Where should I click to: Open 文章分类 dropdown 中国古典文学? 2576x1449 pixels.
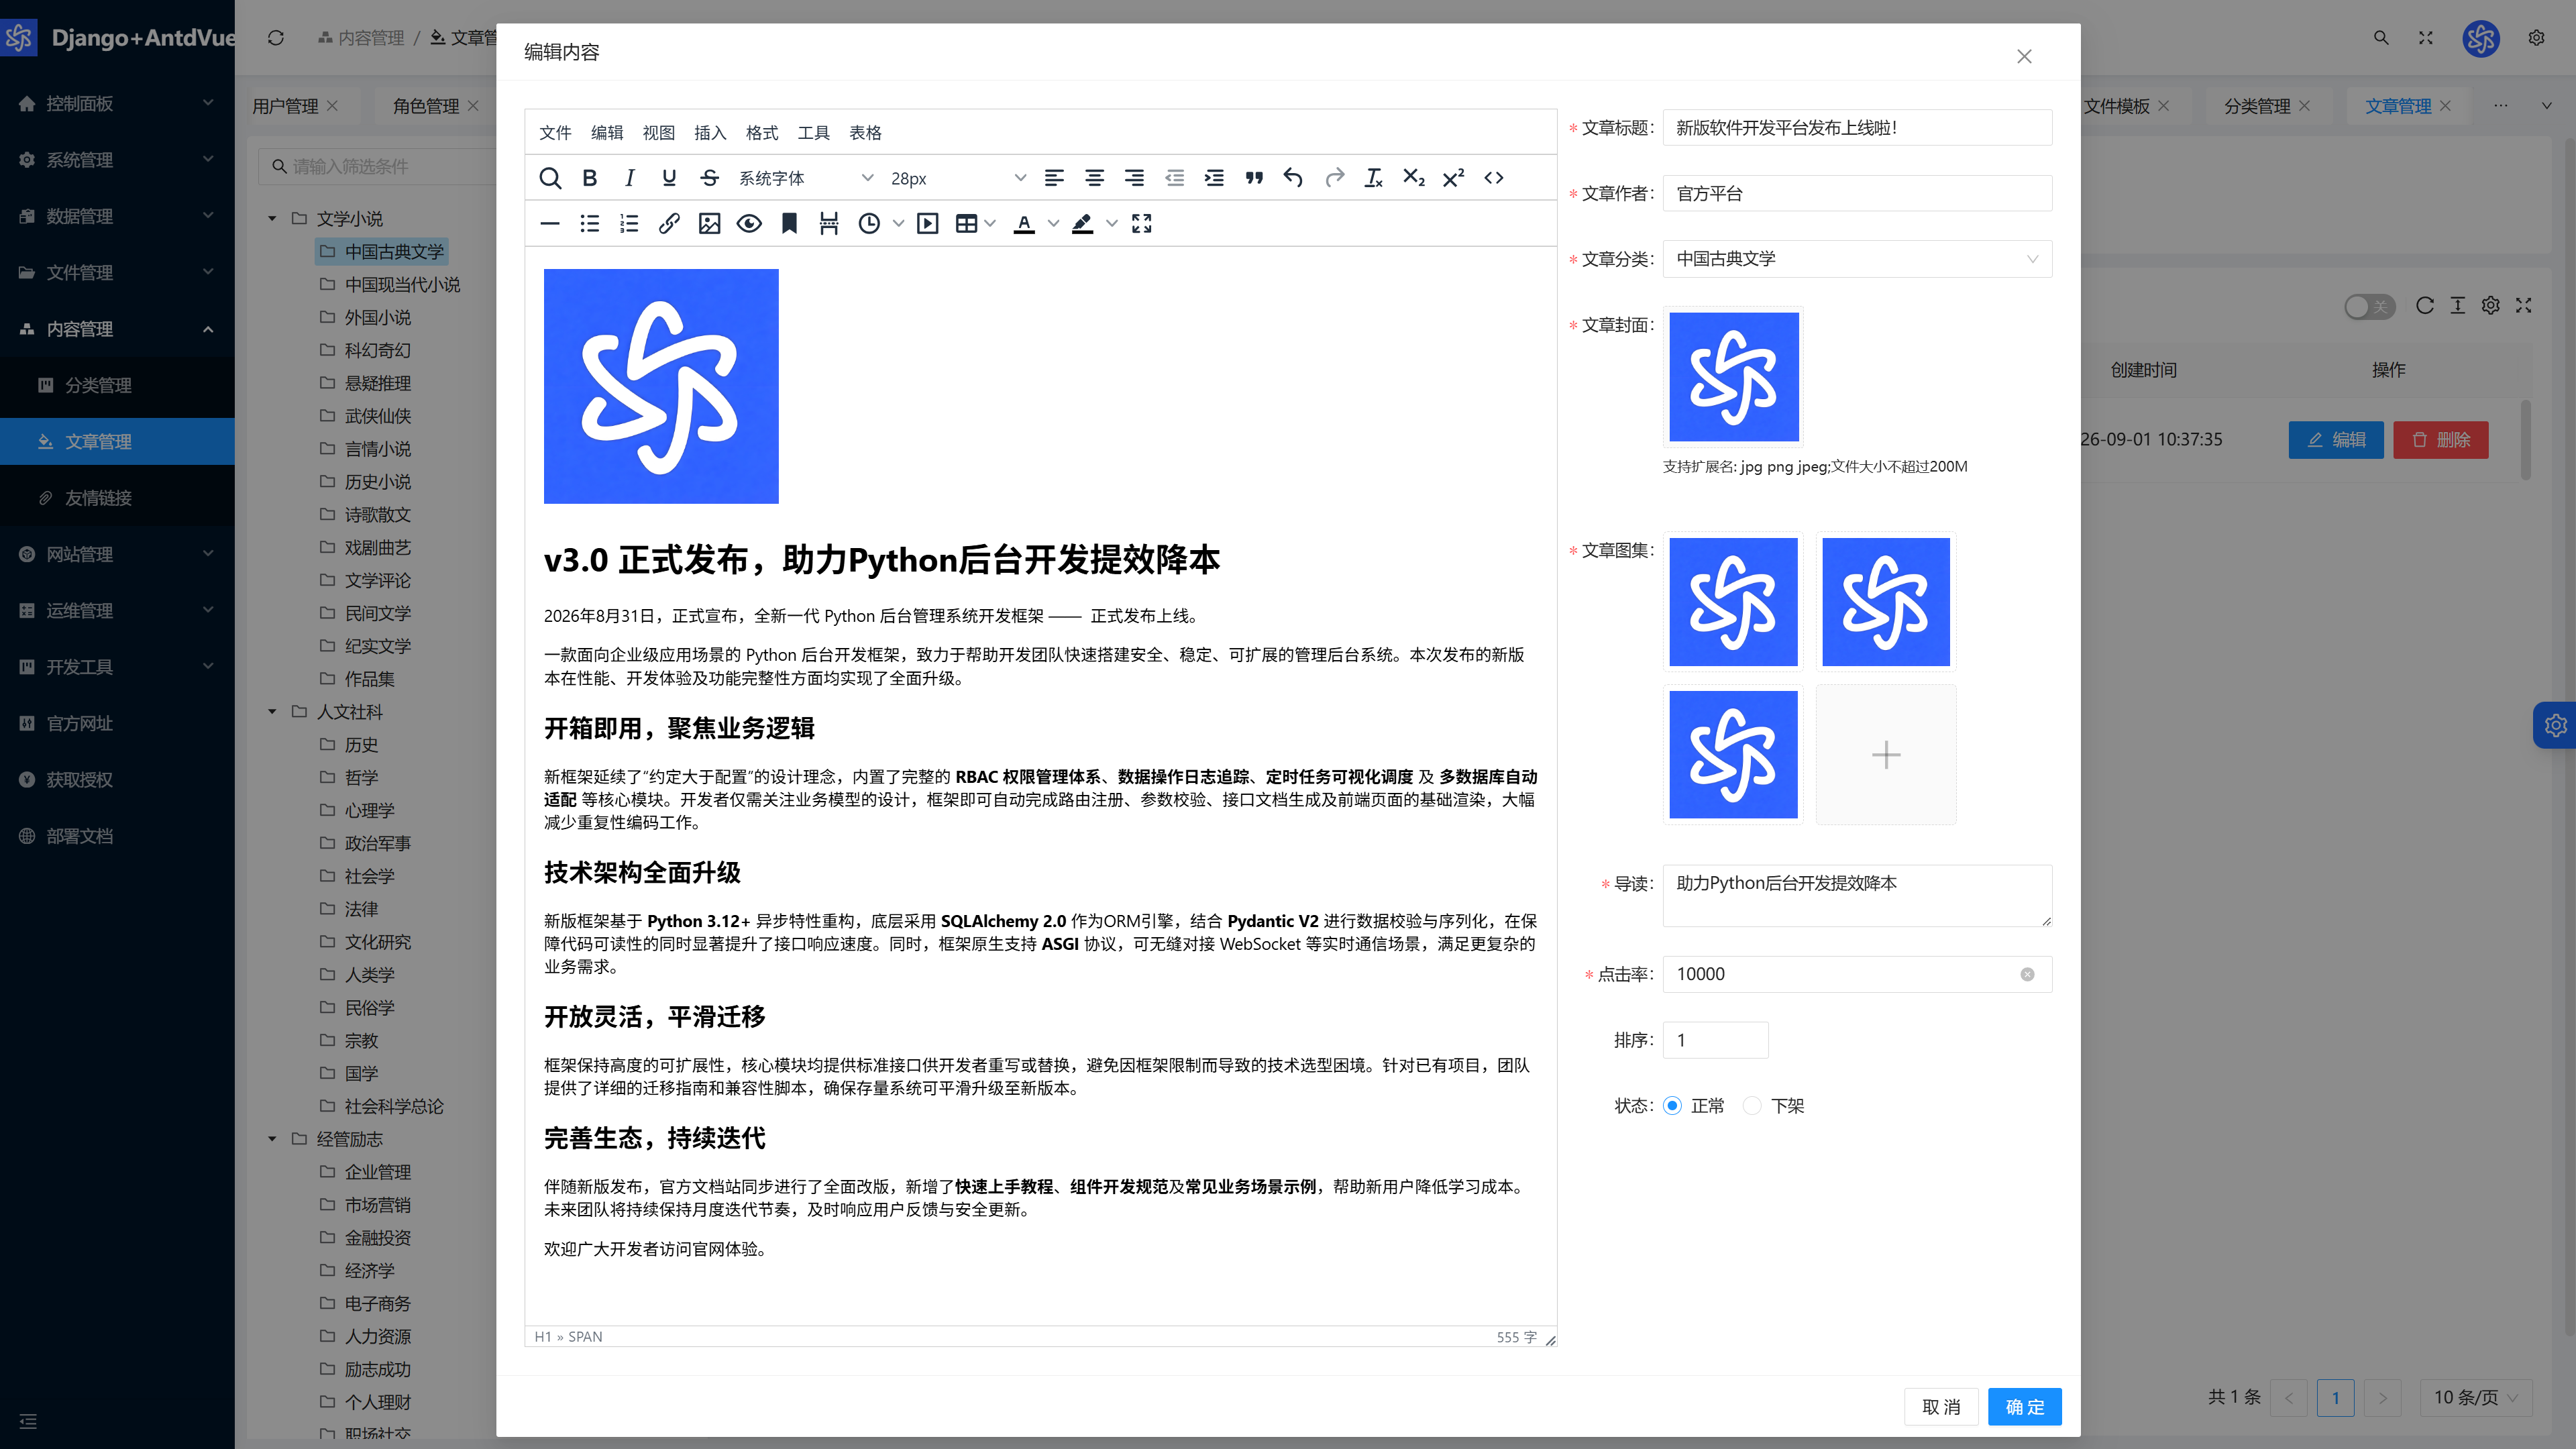(x=1857, y=259)
